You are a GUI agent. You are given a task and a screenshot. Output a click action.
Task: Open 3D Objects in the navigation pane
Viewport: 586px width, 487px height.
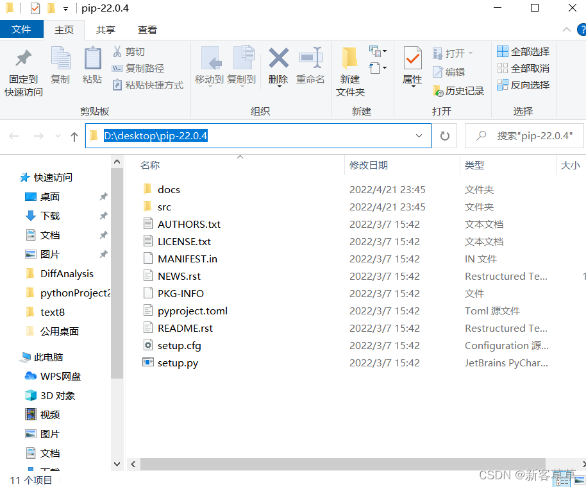(57, 396)
